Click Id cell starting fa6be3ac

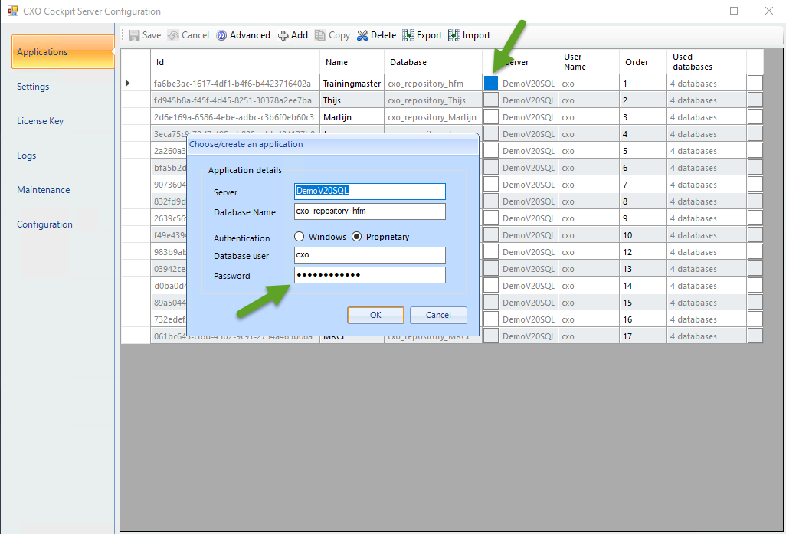235,84
